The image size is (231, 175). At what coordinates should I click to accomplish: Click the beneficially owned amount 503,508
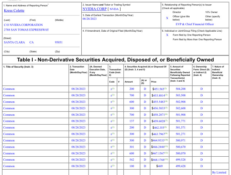pos(181,95)
